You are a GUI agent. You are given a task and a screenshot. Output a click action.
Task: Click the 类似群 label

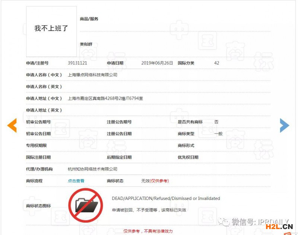coord(85,44)
